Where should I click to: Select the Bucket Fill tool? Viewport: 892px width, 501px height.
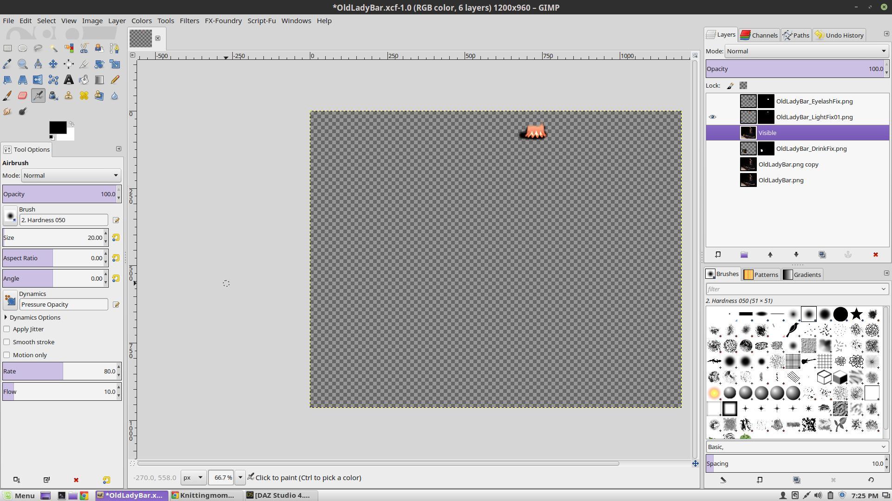[84, 80]
